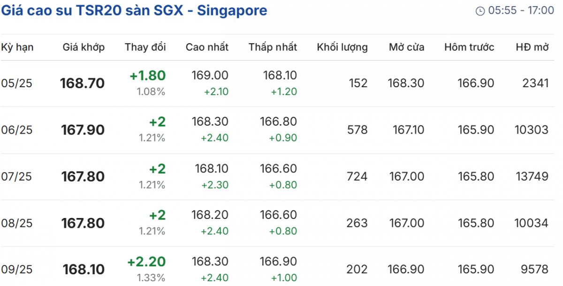
Task: Click the Khối lượng column header
Action: click(342, 47)
